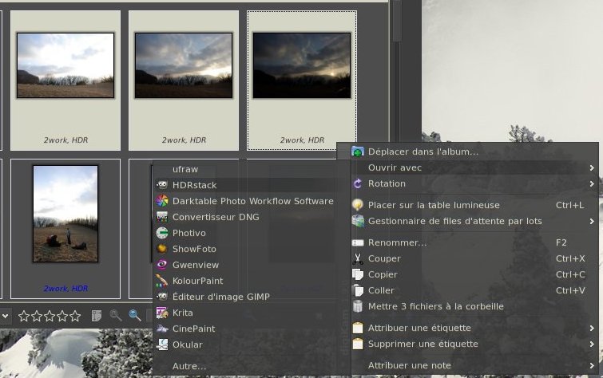The image size is (603, 378).
Task: Click the blue '2work, HDR' tag label
Action: pyautogui.click(x=65, y=289)
